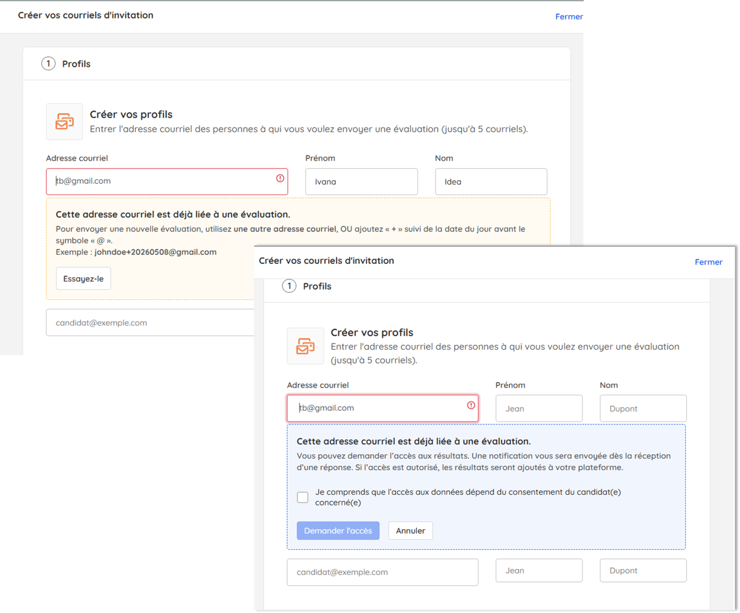Click the error icon in the back window email field
The image size is (740, 613).
(280, 178)
